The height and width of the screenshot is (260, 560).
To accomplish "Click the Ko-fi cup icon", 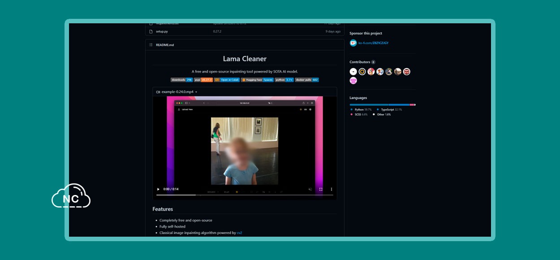I will coord(353,43).
